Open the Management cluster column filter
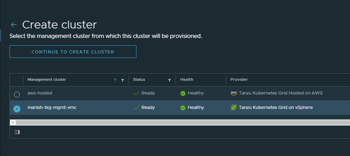 pos(122,80)
